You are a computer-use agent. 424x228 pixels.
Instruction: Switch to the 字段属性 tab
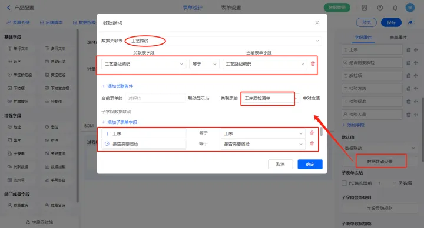click(x=363, y=37)
